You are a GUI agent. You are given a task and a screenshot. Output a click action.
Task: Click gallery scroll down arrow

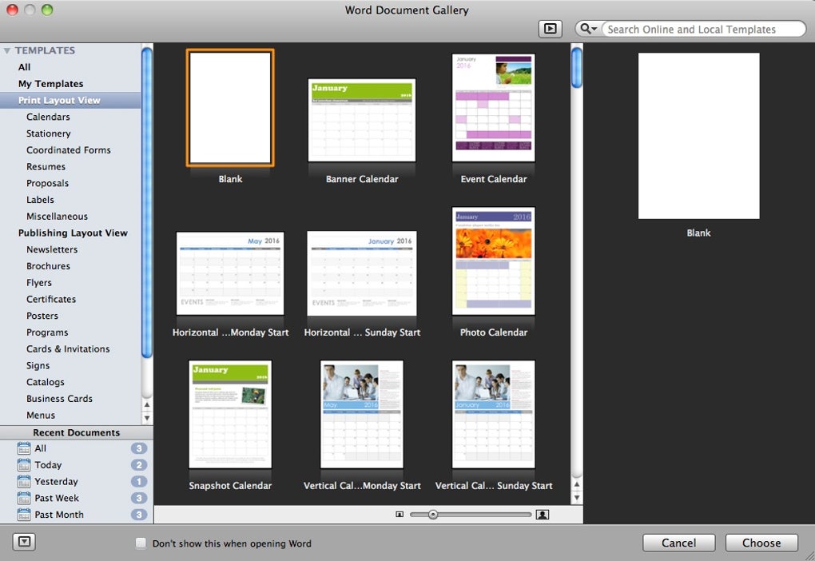point(576,498)
